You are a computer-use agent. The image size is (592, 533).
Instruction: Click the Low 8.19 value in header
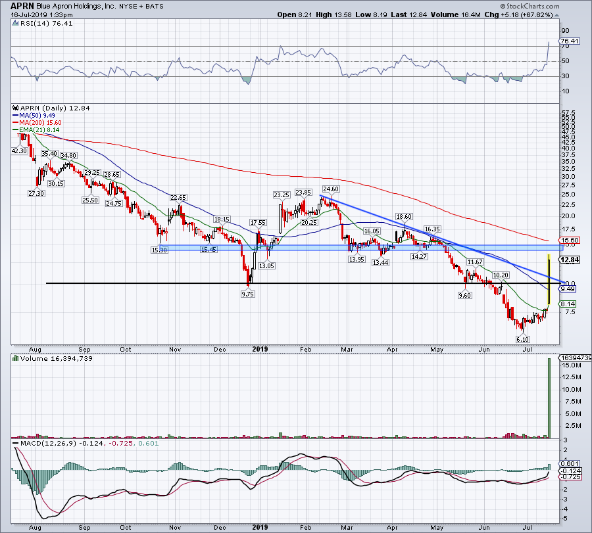coord(372,15)
